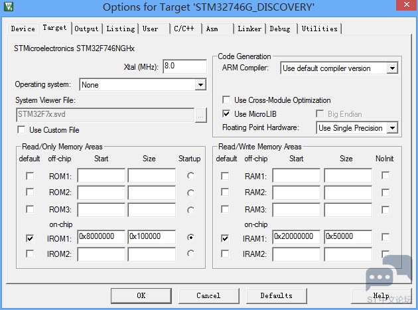Uncheck IROM1 default checkbox
418x310 pixels.
click(30, 238)
